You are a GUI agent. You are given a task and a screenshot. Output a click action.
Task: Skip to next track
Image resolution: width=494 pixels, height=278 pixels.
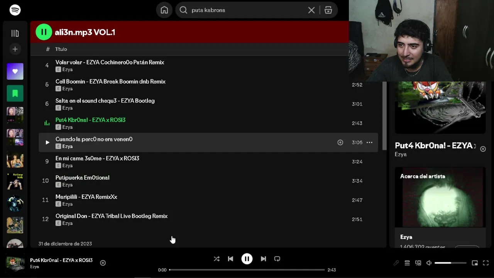coord(263,259)
